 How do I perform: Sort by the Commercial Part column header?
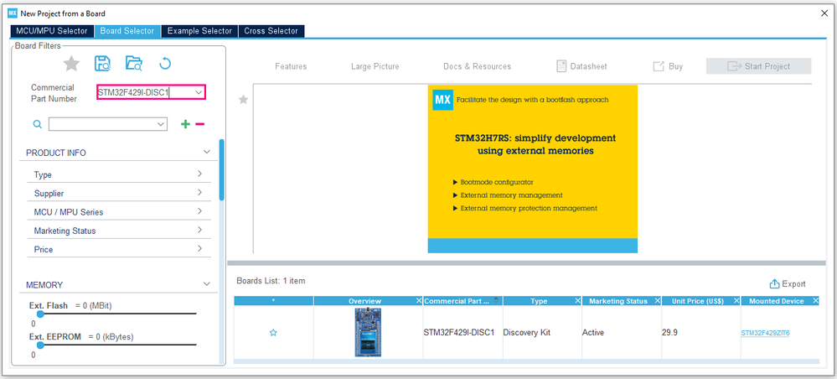(x=462, y=301)
